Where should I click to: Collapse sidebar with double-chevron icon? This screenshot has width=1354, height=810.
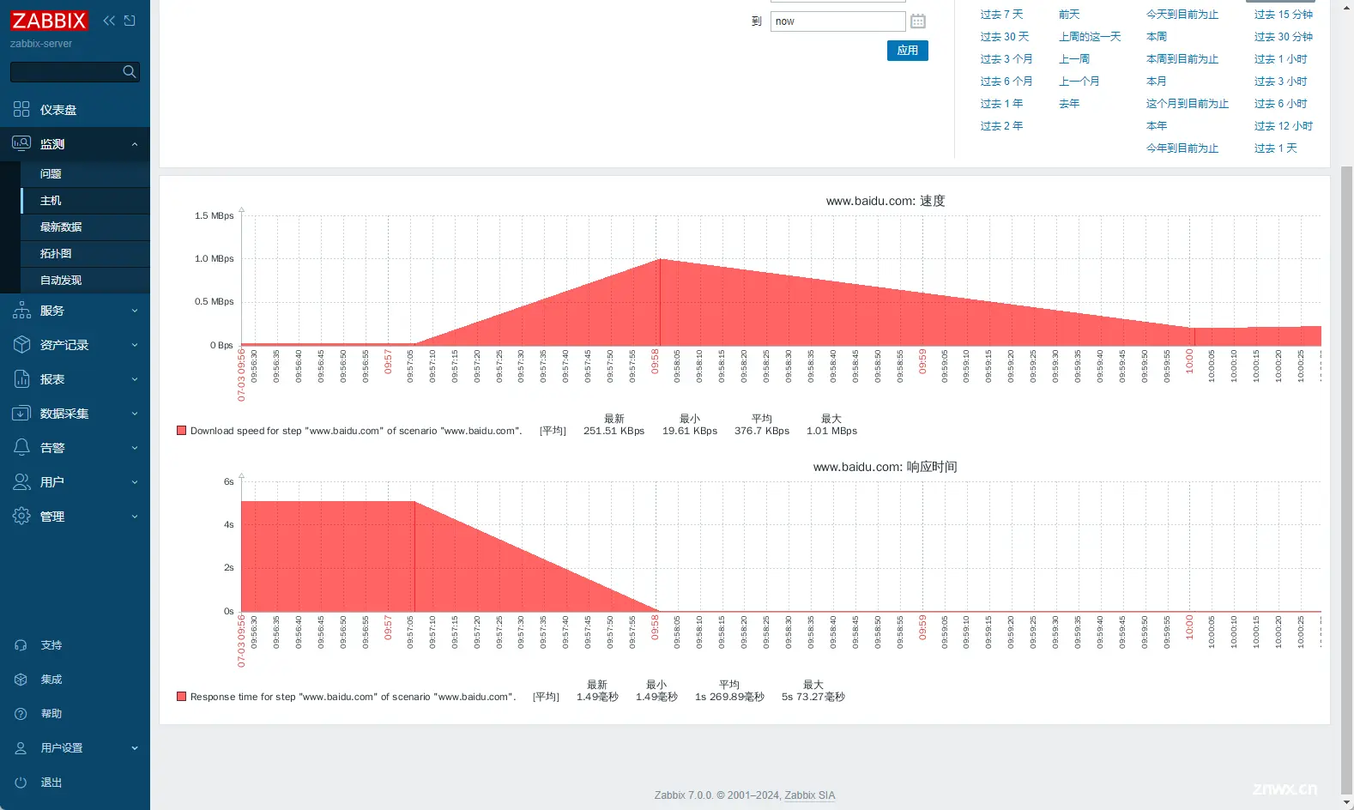pyautogui.click(x=109, y=21)
